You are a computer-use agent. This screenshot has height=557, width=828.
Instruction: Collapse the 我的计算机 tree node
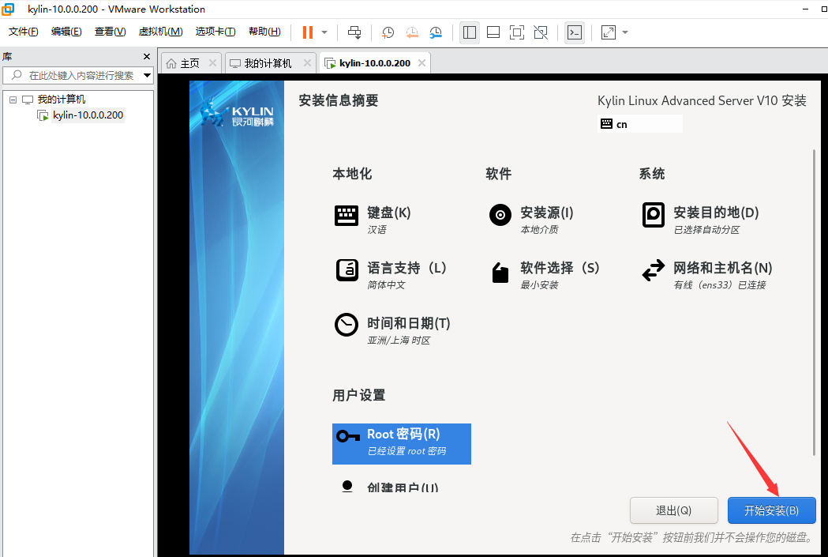point(13,100)
